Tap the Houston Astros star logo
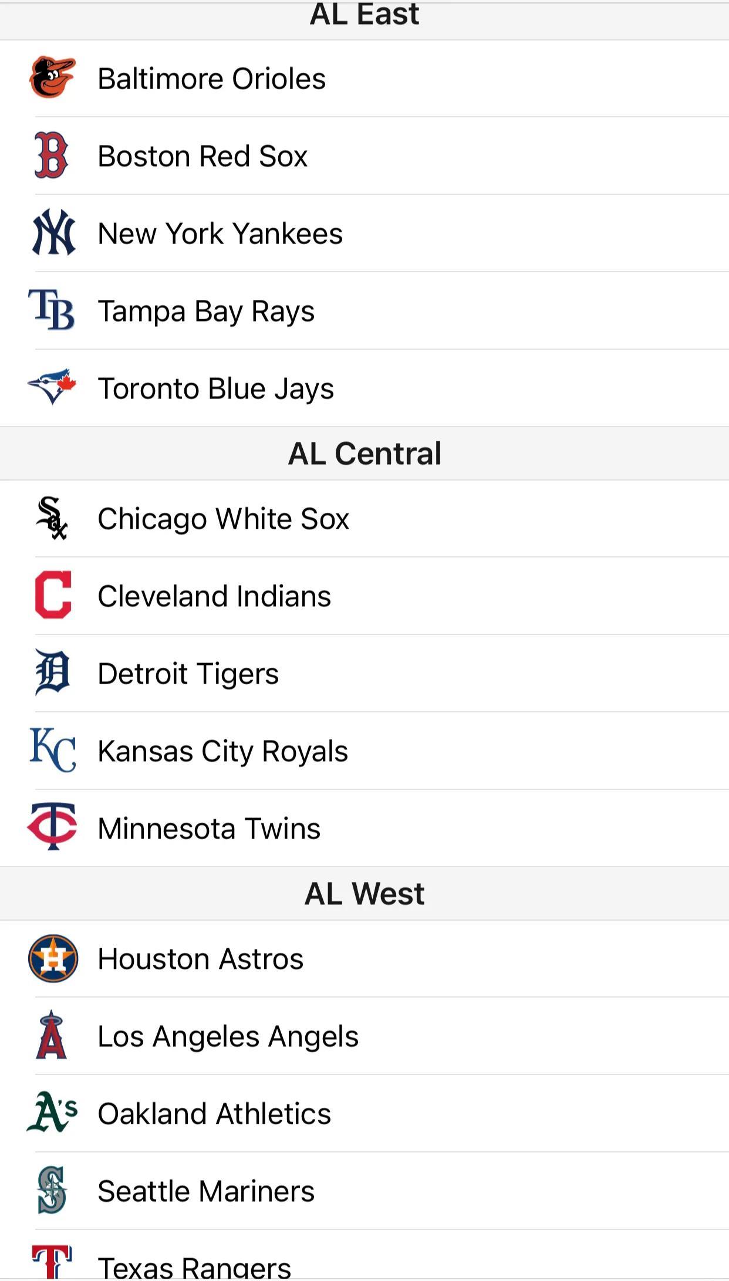The image size is (729, 1281). click(x=53, y=958)
